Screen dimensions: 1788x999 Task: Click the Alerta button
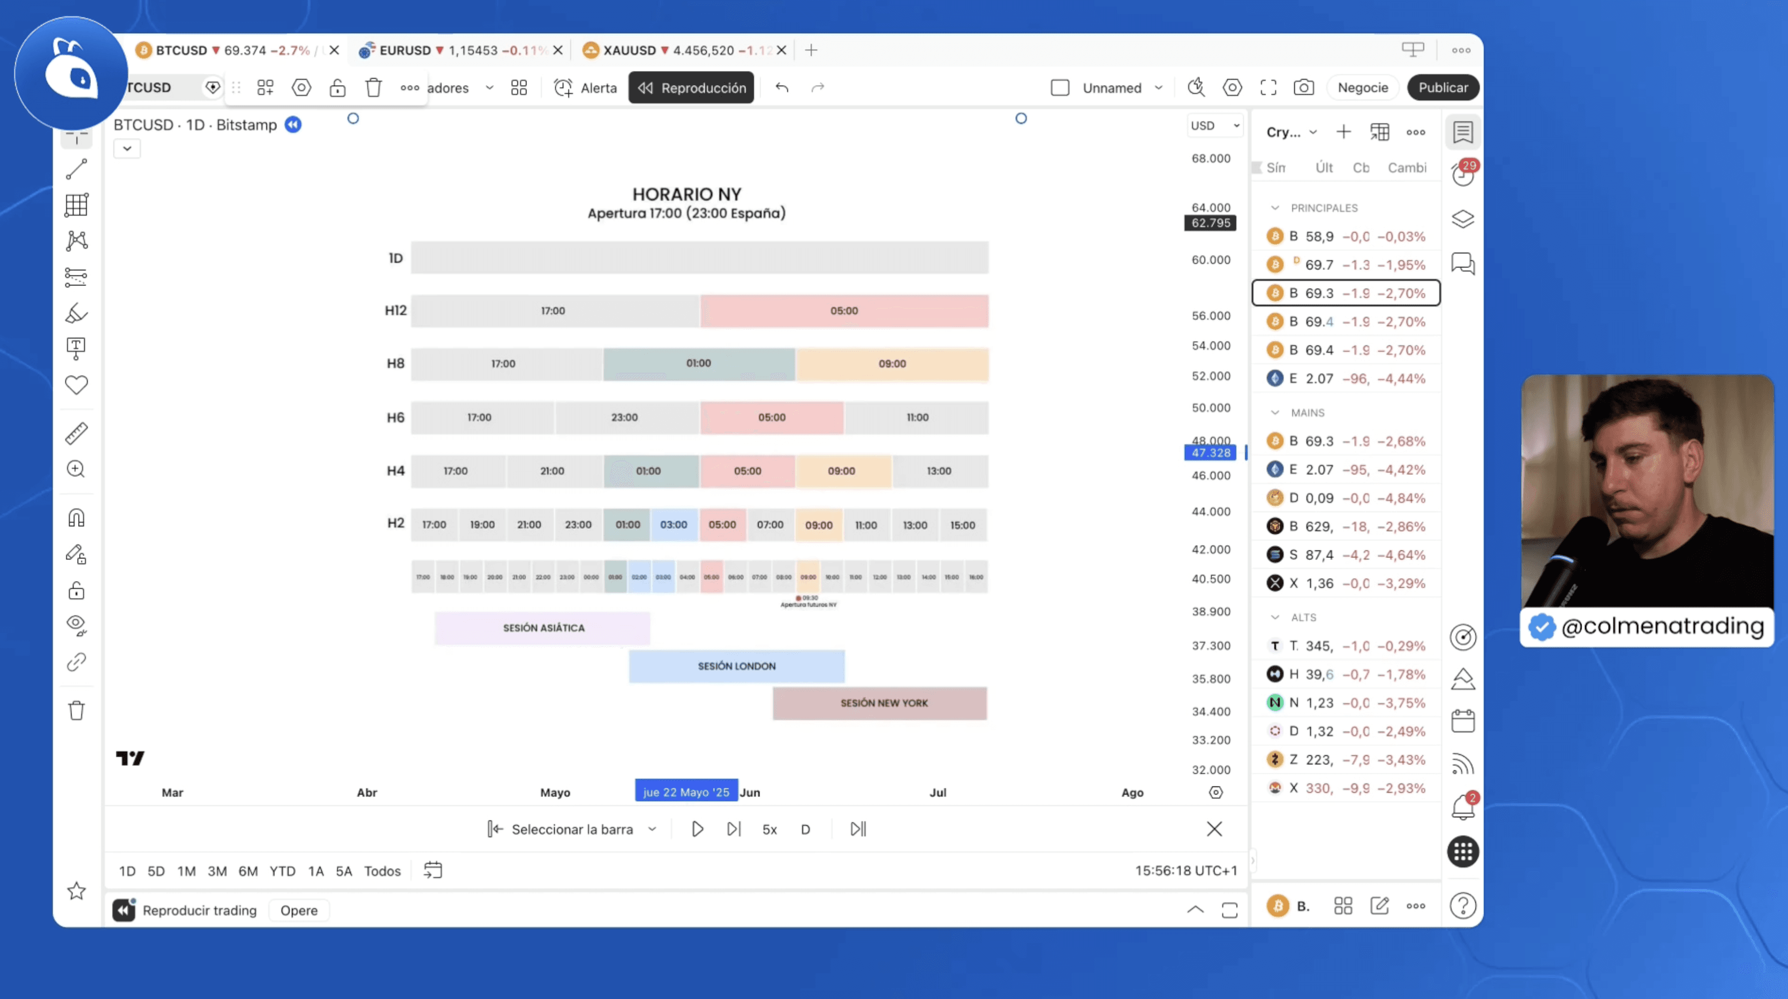click(x=585, y=88)
